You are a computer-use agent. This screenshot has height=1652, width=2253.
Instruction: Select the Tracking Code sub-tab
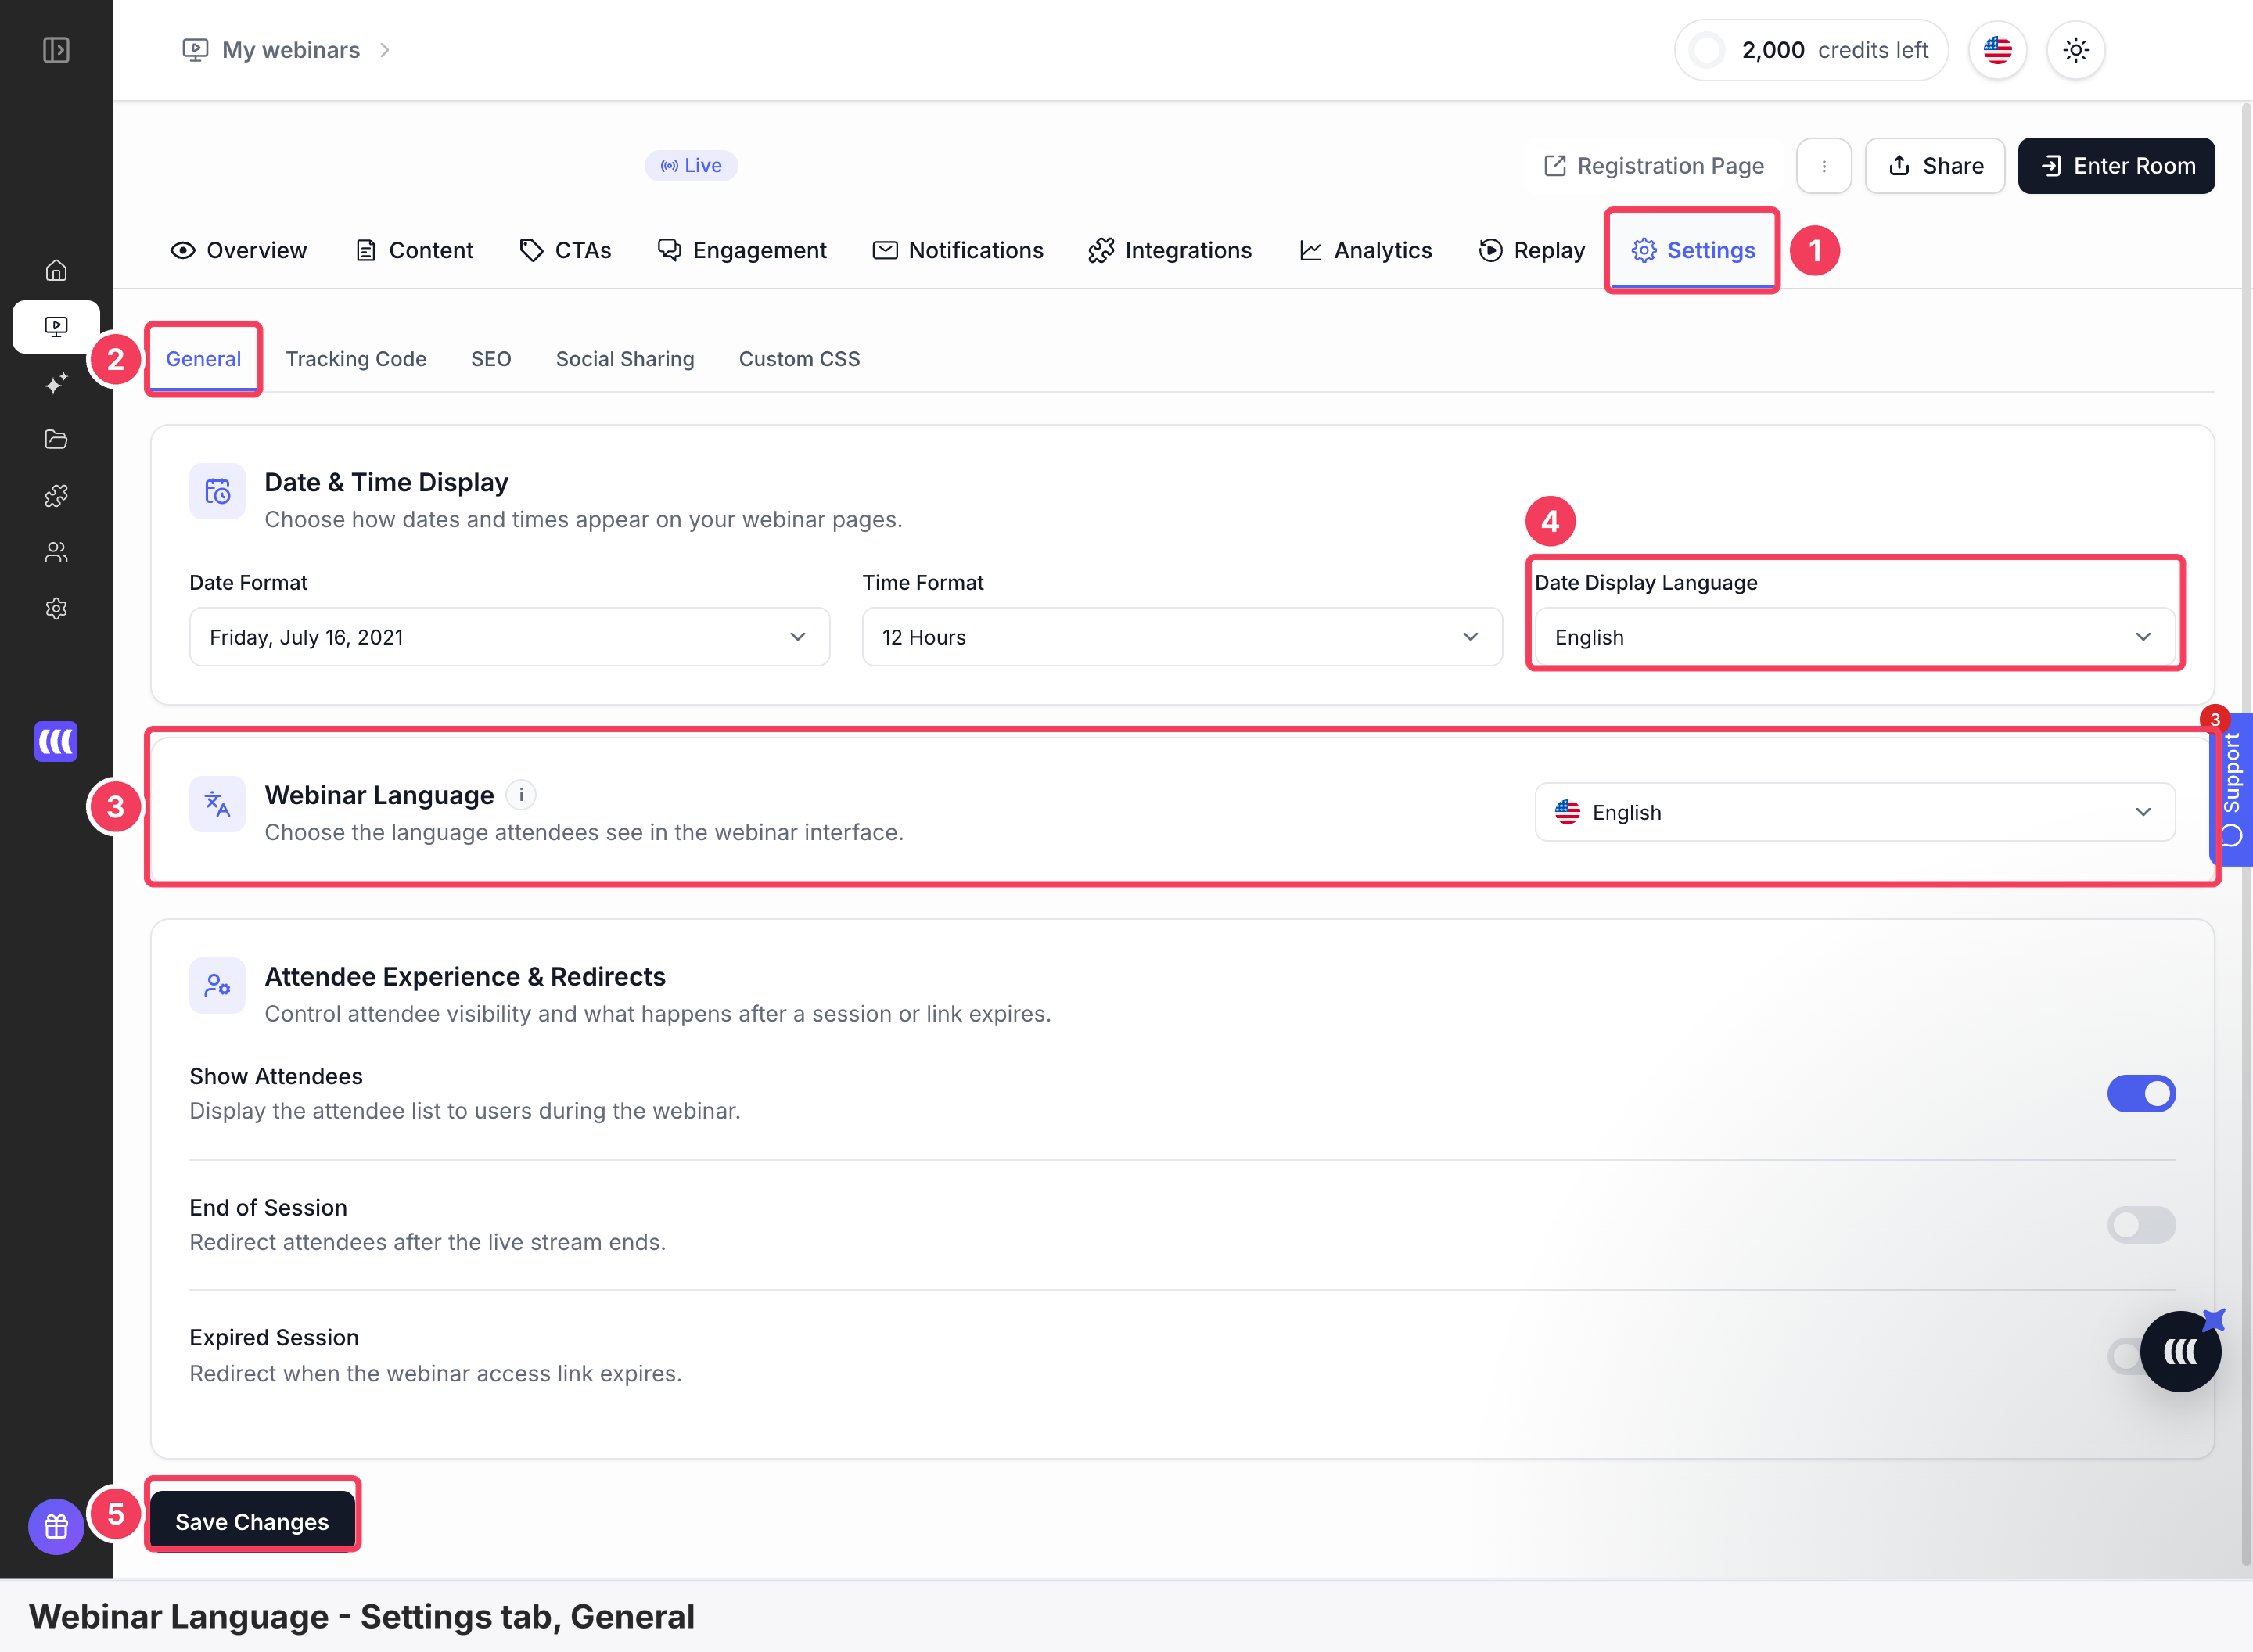point(356,359)
